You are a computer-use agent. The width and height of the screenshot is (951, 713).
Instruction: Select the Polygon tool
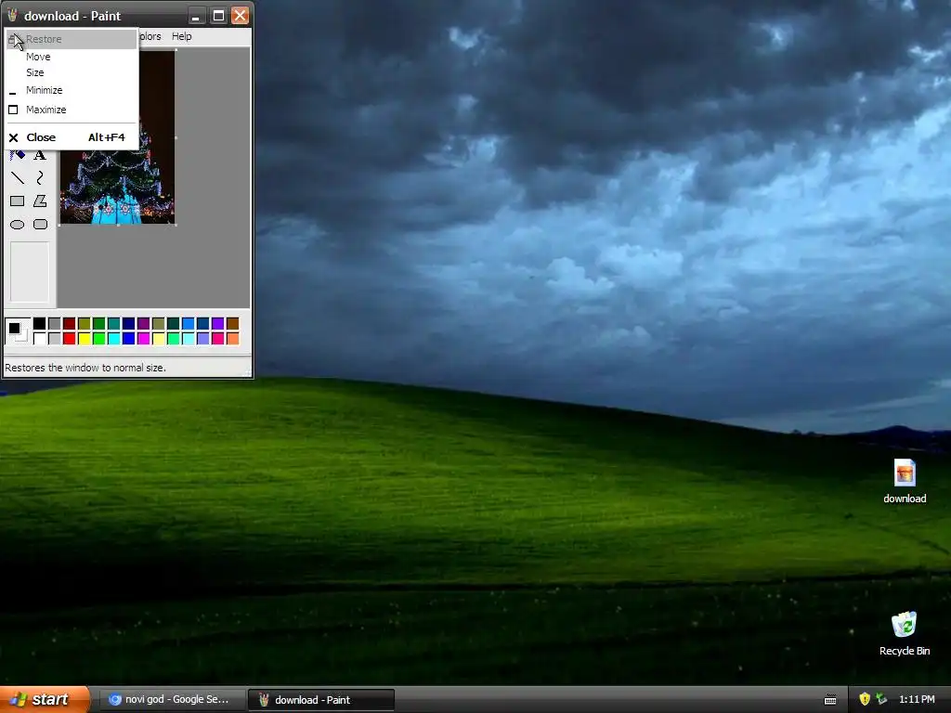pos(40,201)
